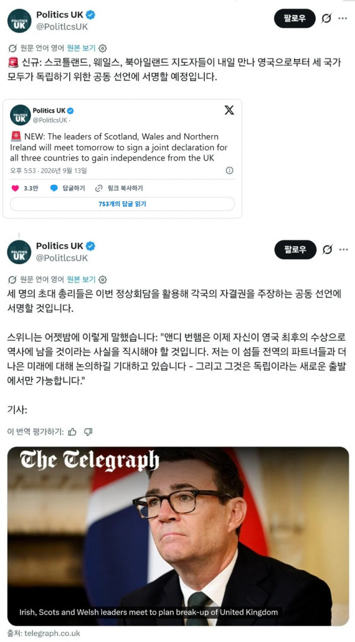The image size is (355, 642).
Task: Follow Politics UK with top 팔로우 button
Action: click(295, 18)
